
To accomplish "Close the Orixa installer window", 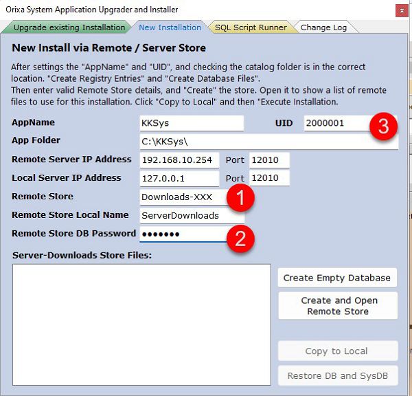I will (x=402, y=11).
